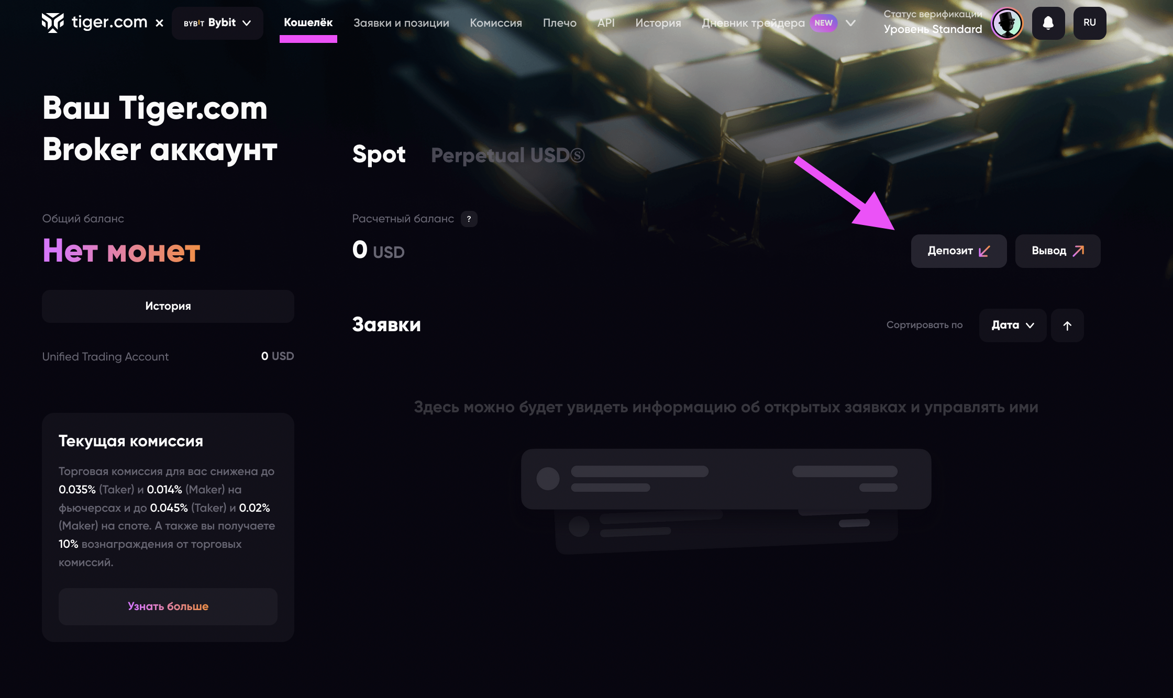Click the question mark help icon
Screen dimensions: 1173x698
(x=469, y=219)
